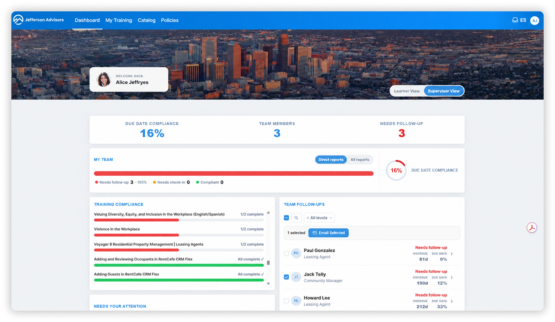Screen dimensions: 555x322
Task: Select Supervisor View toggle
Action: 444,91
